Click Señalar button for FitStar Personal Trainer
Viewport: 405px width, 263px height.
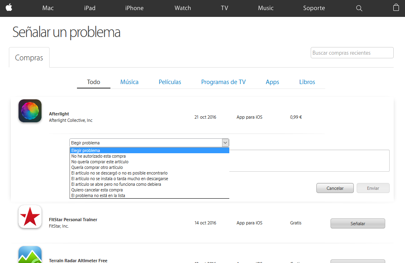(358, 224)
